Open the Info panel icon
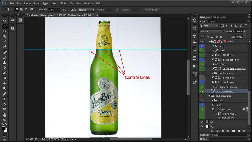Screen dimensions: 252x142 [13, 28]
